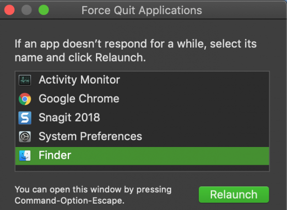Select the Google Chrome name text
287x210 pixels.
point(79,99)
